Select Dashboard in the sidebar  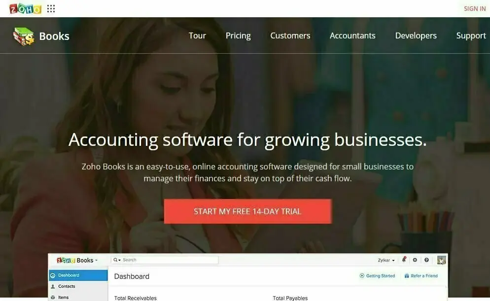point(78,275)
